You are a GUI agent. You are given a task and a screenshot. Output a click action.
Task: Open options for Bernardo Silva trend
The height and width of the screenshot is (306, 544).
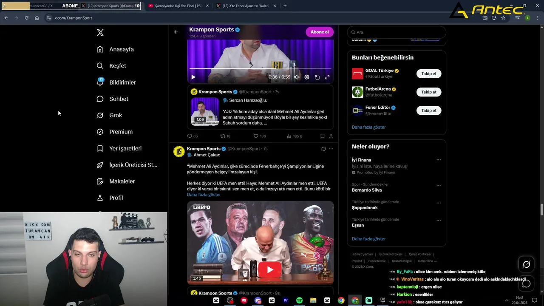[439, 185]
